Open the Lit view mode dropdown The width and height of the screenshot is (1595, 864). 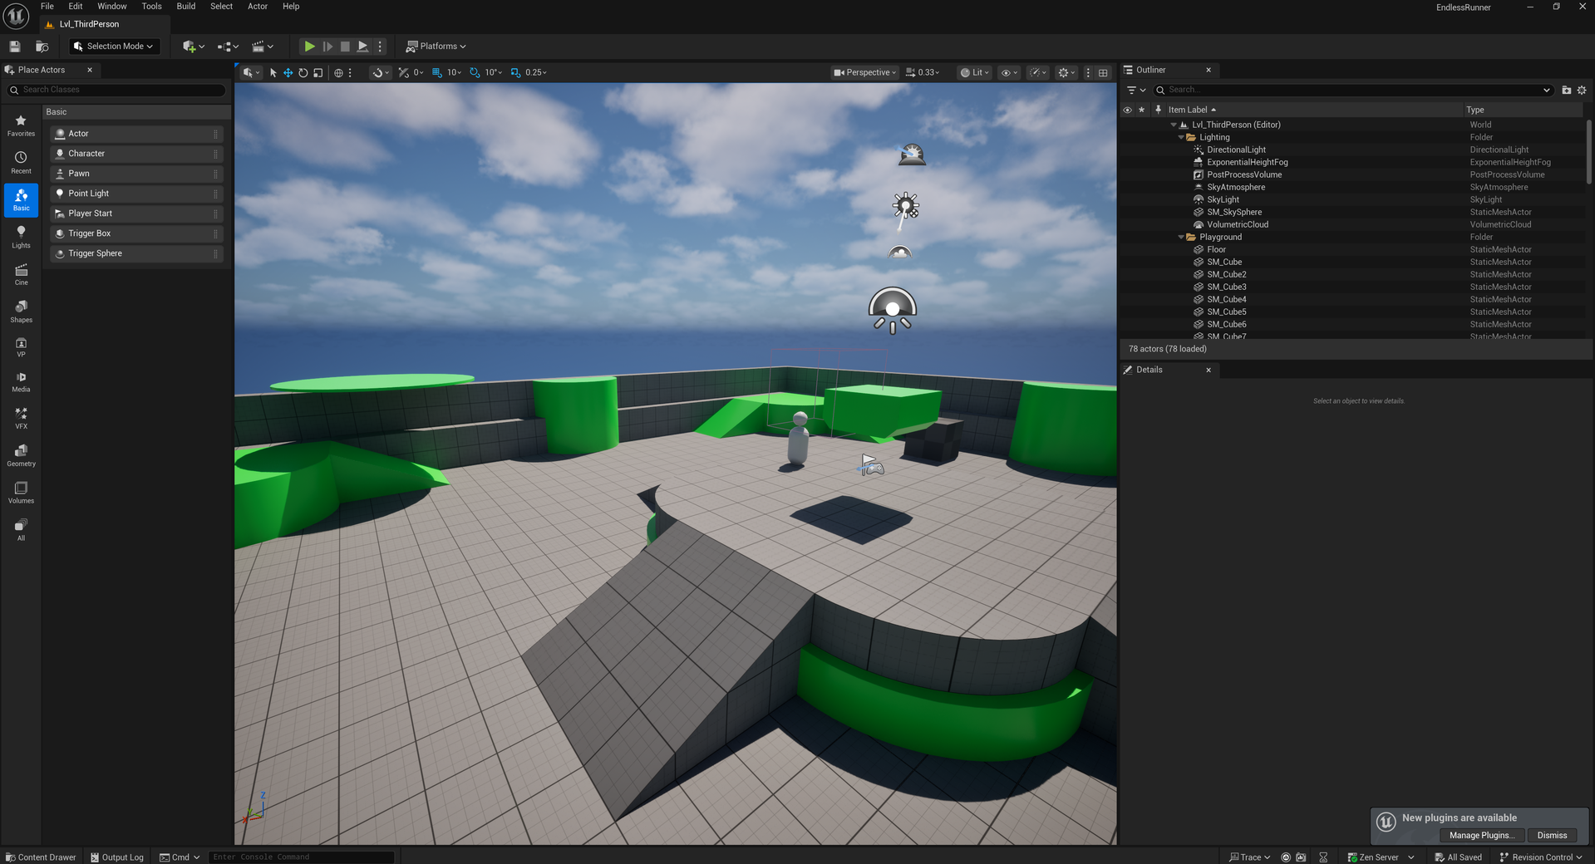tap(976, 72)
